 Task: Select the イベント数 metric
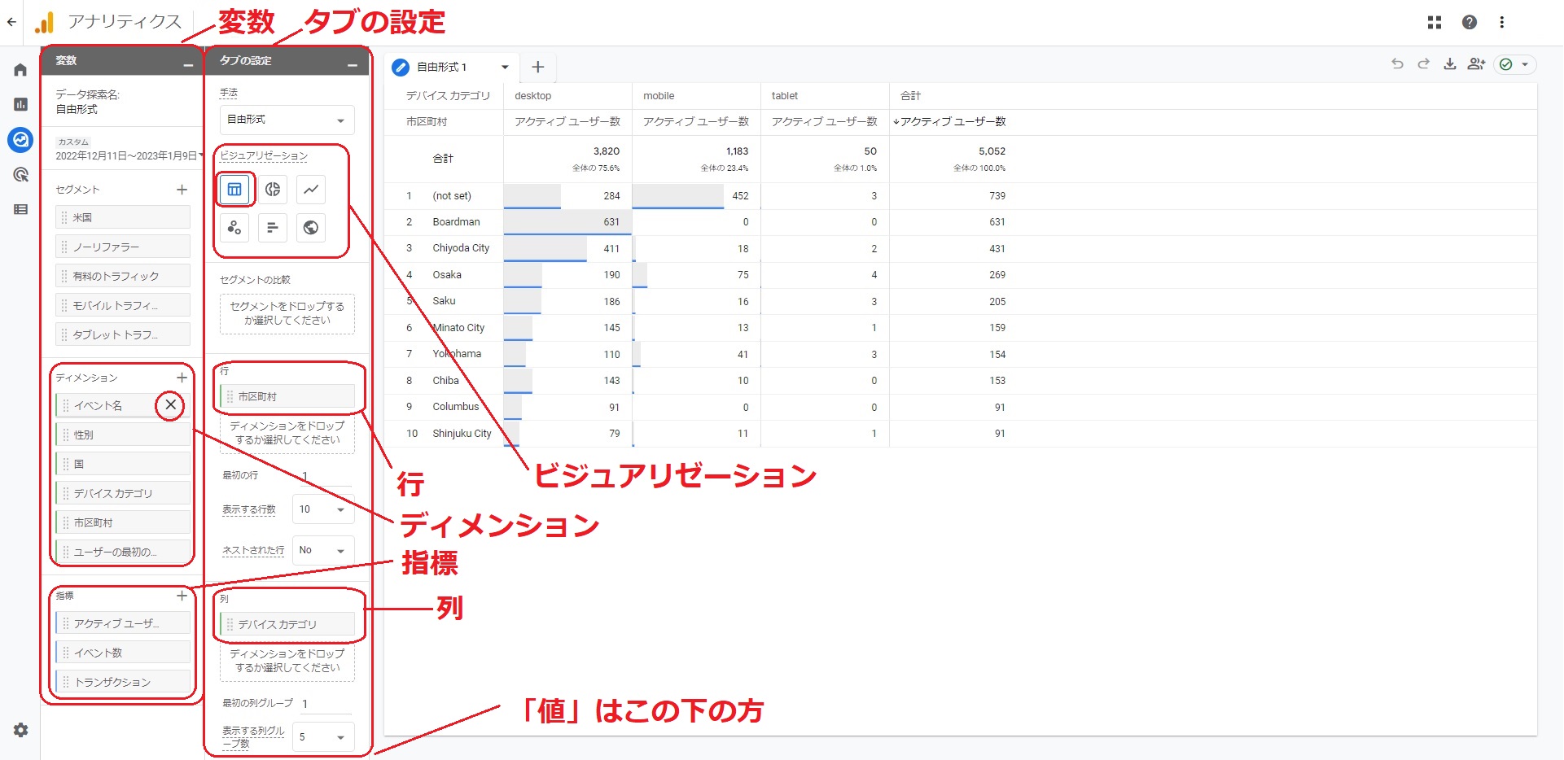coord(123,653)
